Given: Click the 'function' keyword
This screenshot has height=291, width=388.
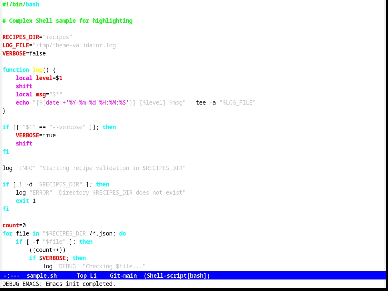Looking at the screenshot, I should click(x=16, y=70).
